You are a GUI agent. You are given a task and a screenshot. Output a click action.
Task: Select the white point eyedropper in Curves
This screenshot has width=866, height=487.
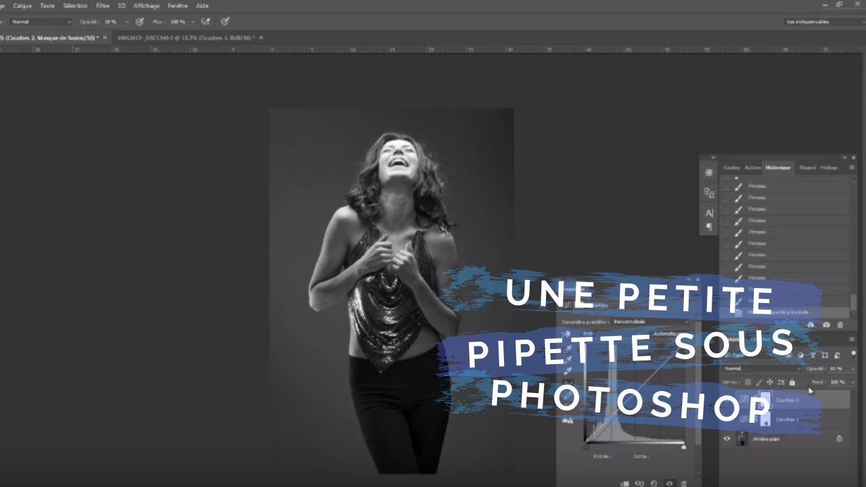pyautogui.click(x=568, y=371)
